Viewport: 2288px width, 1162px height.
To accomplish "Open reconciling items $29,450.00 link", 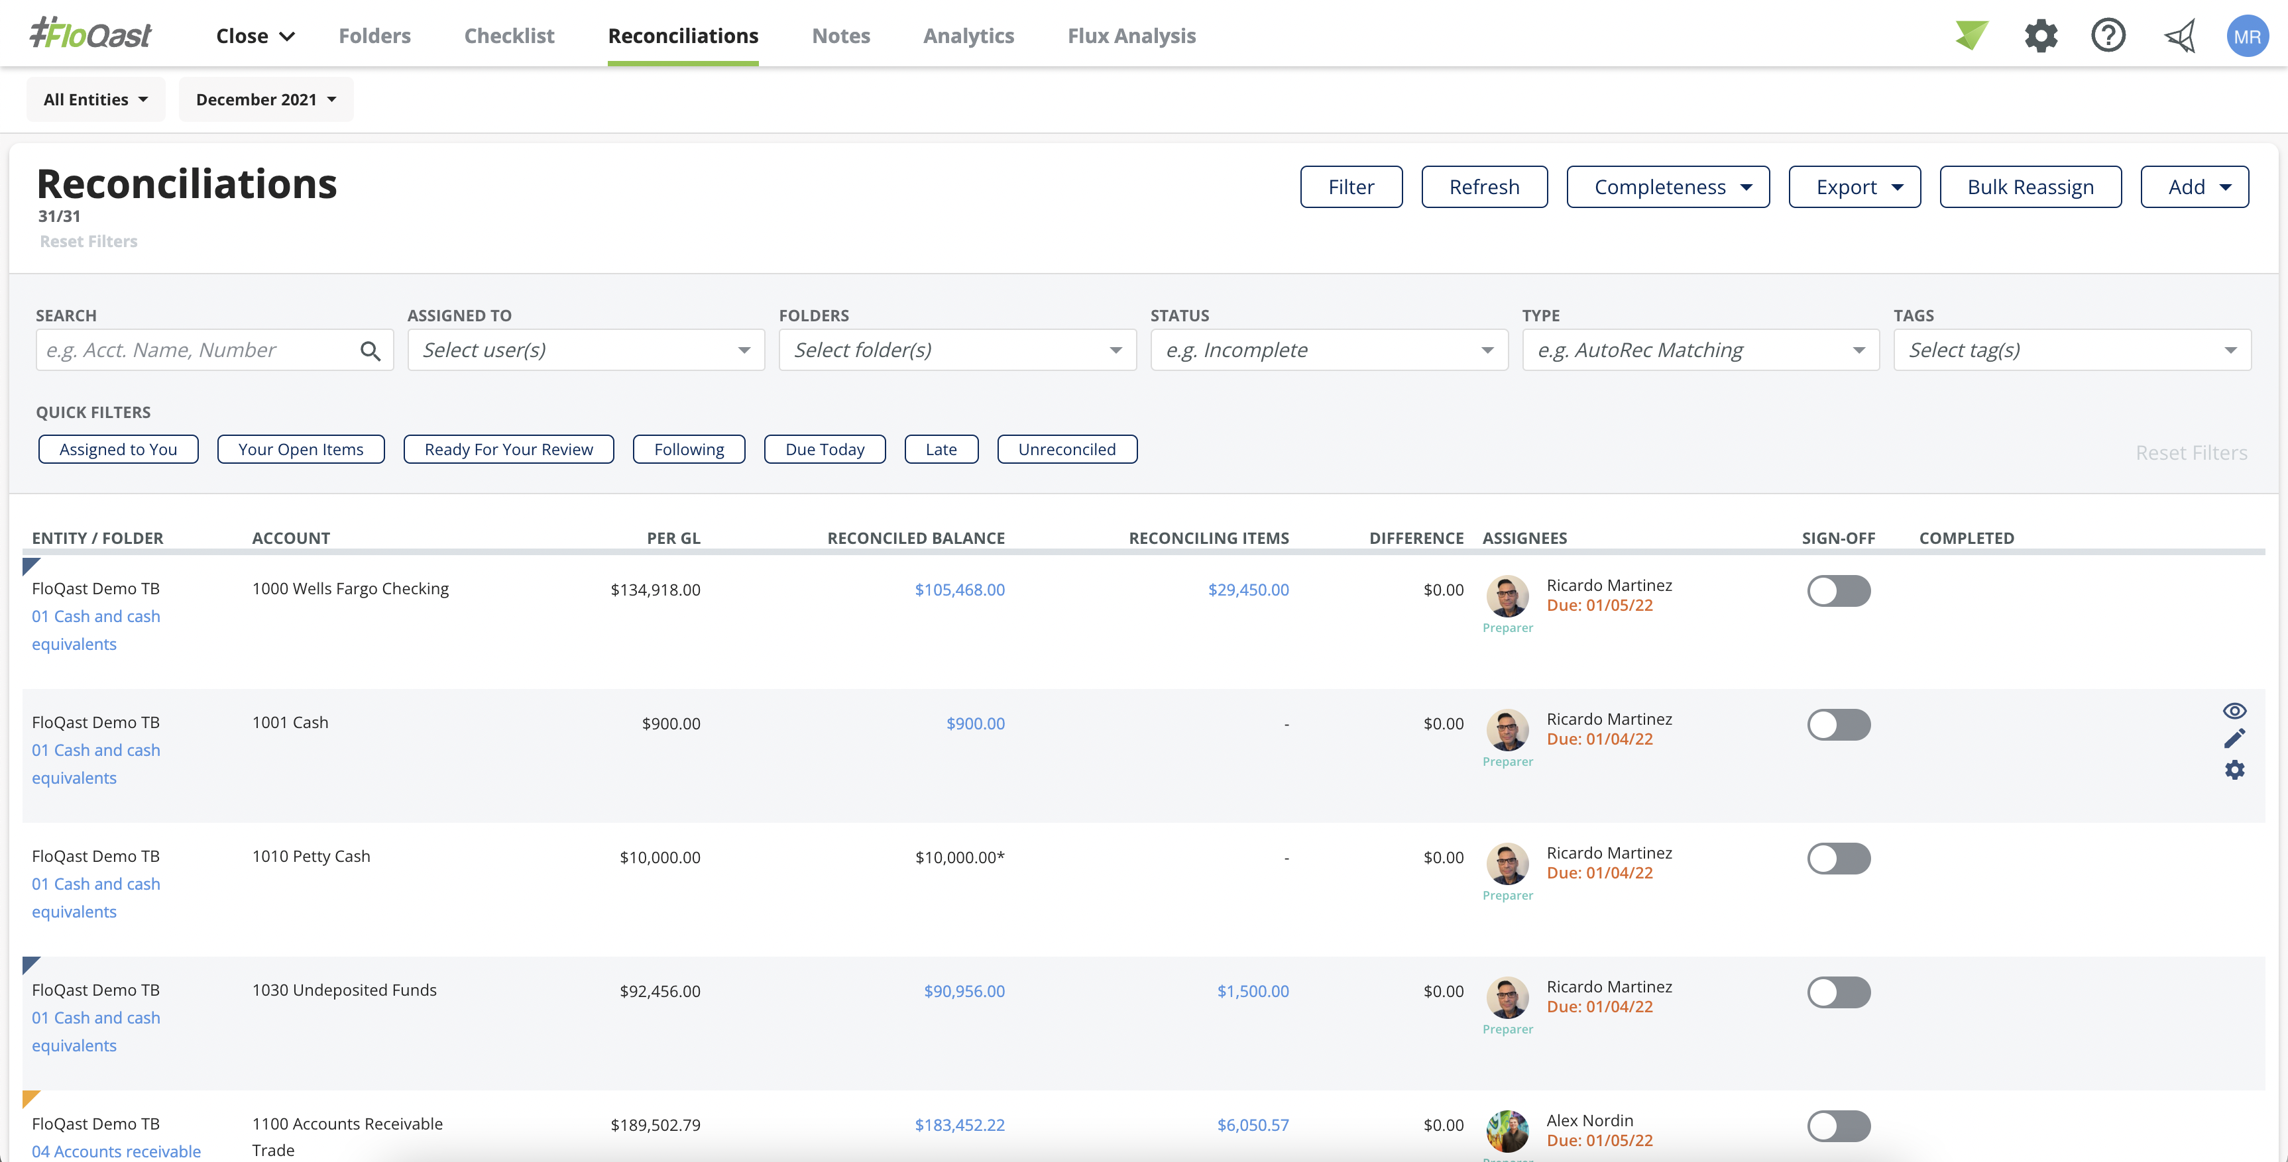I will (1248, 590).
